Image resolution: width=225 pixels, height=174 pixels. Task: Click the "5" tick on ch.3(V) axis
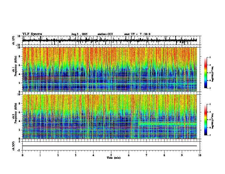pyautogui.click(x=20, y=142)
